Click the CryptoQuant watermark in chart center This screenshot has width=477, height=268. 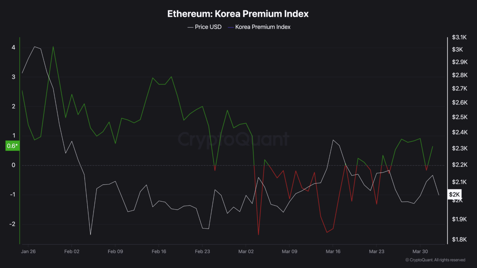pyautogui.click(x=233, y=139)
